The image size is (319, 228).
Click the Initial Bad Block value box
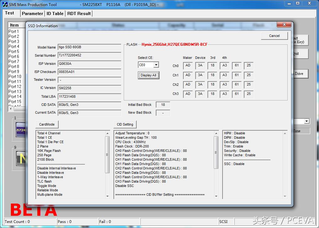click(x=163, y=105)
